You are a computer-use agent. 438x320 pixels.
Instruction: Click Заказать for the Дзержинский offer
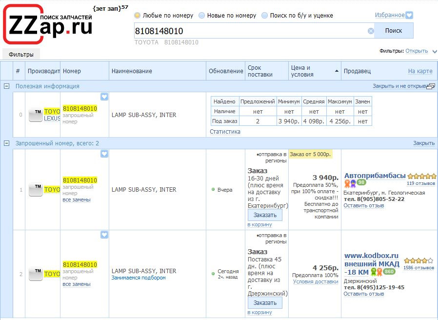265,302
